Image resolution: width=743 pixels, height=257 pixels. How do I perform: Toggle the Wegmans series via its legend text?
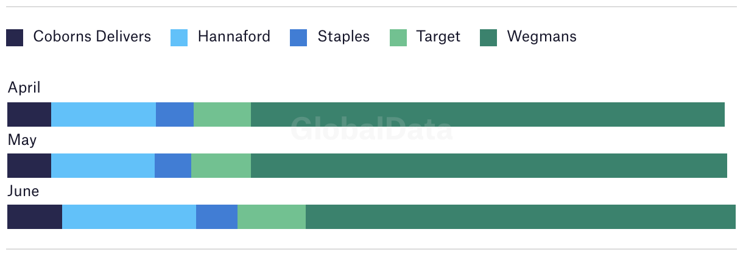point(541,37)
